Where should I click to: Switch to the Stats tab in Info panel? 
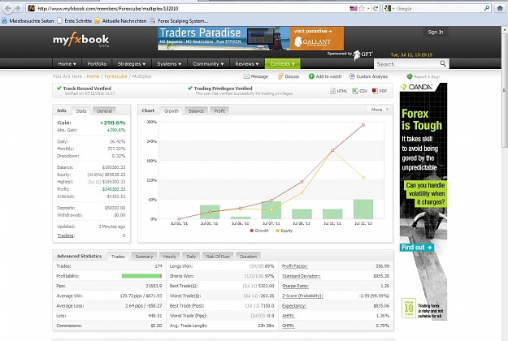pos(81,111)
